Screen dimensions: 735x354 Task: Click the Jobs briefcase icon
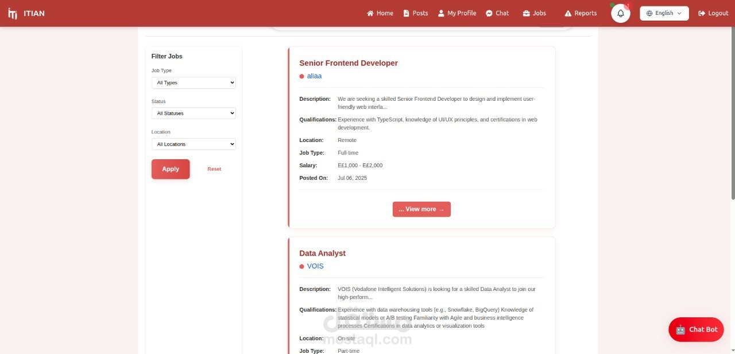526,13
